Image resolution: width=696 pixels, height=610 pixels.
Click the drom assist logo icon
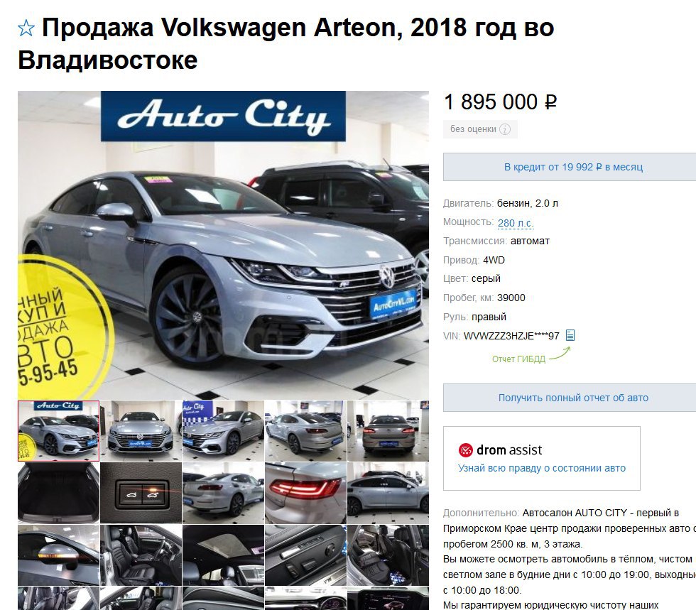(466, 450)
